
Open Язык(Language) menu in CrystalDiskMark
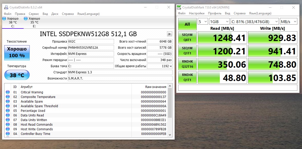point(260,13)
